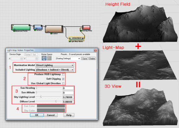Toggle the Soft Clipping checkbox
Viewport: 179px width, 128px height.
point(63,79)
